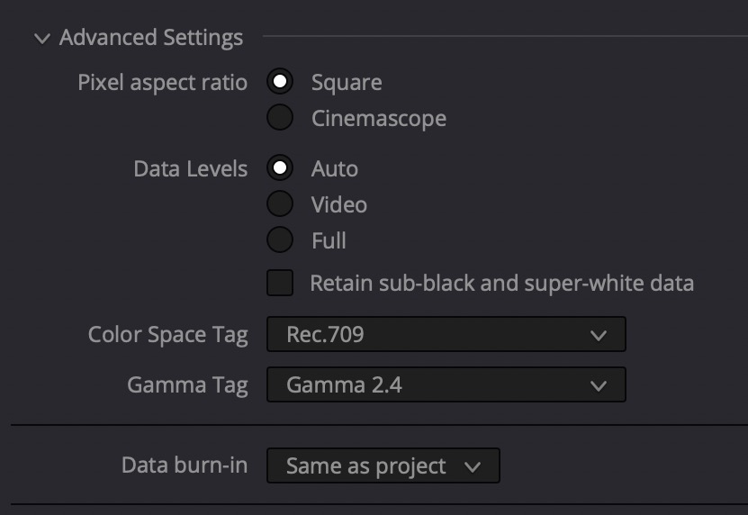Open the Data burn-in Same as project dropdown
Image resolution: width=748 pixels, height=515 pixels.
383,465
